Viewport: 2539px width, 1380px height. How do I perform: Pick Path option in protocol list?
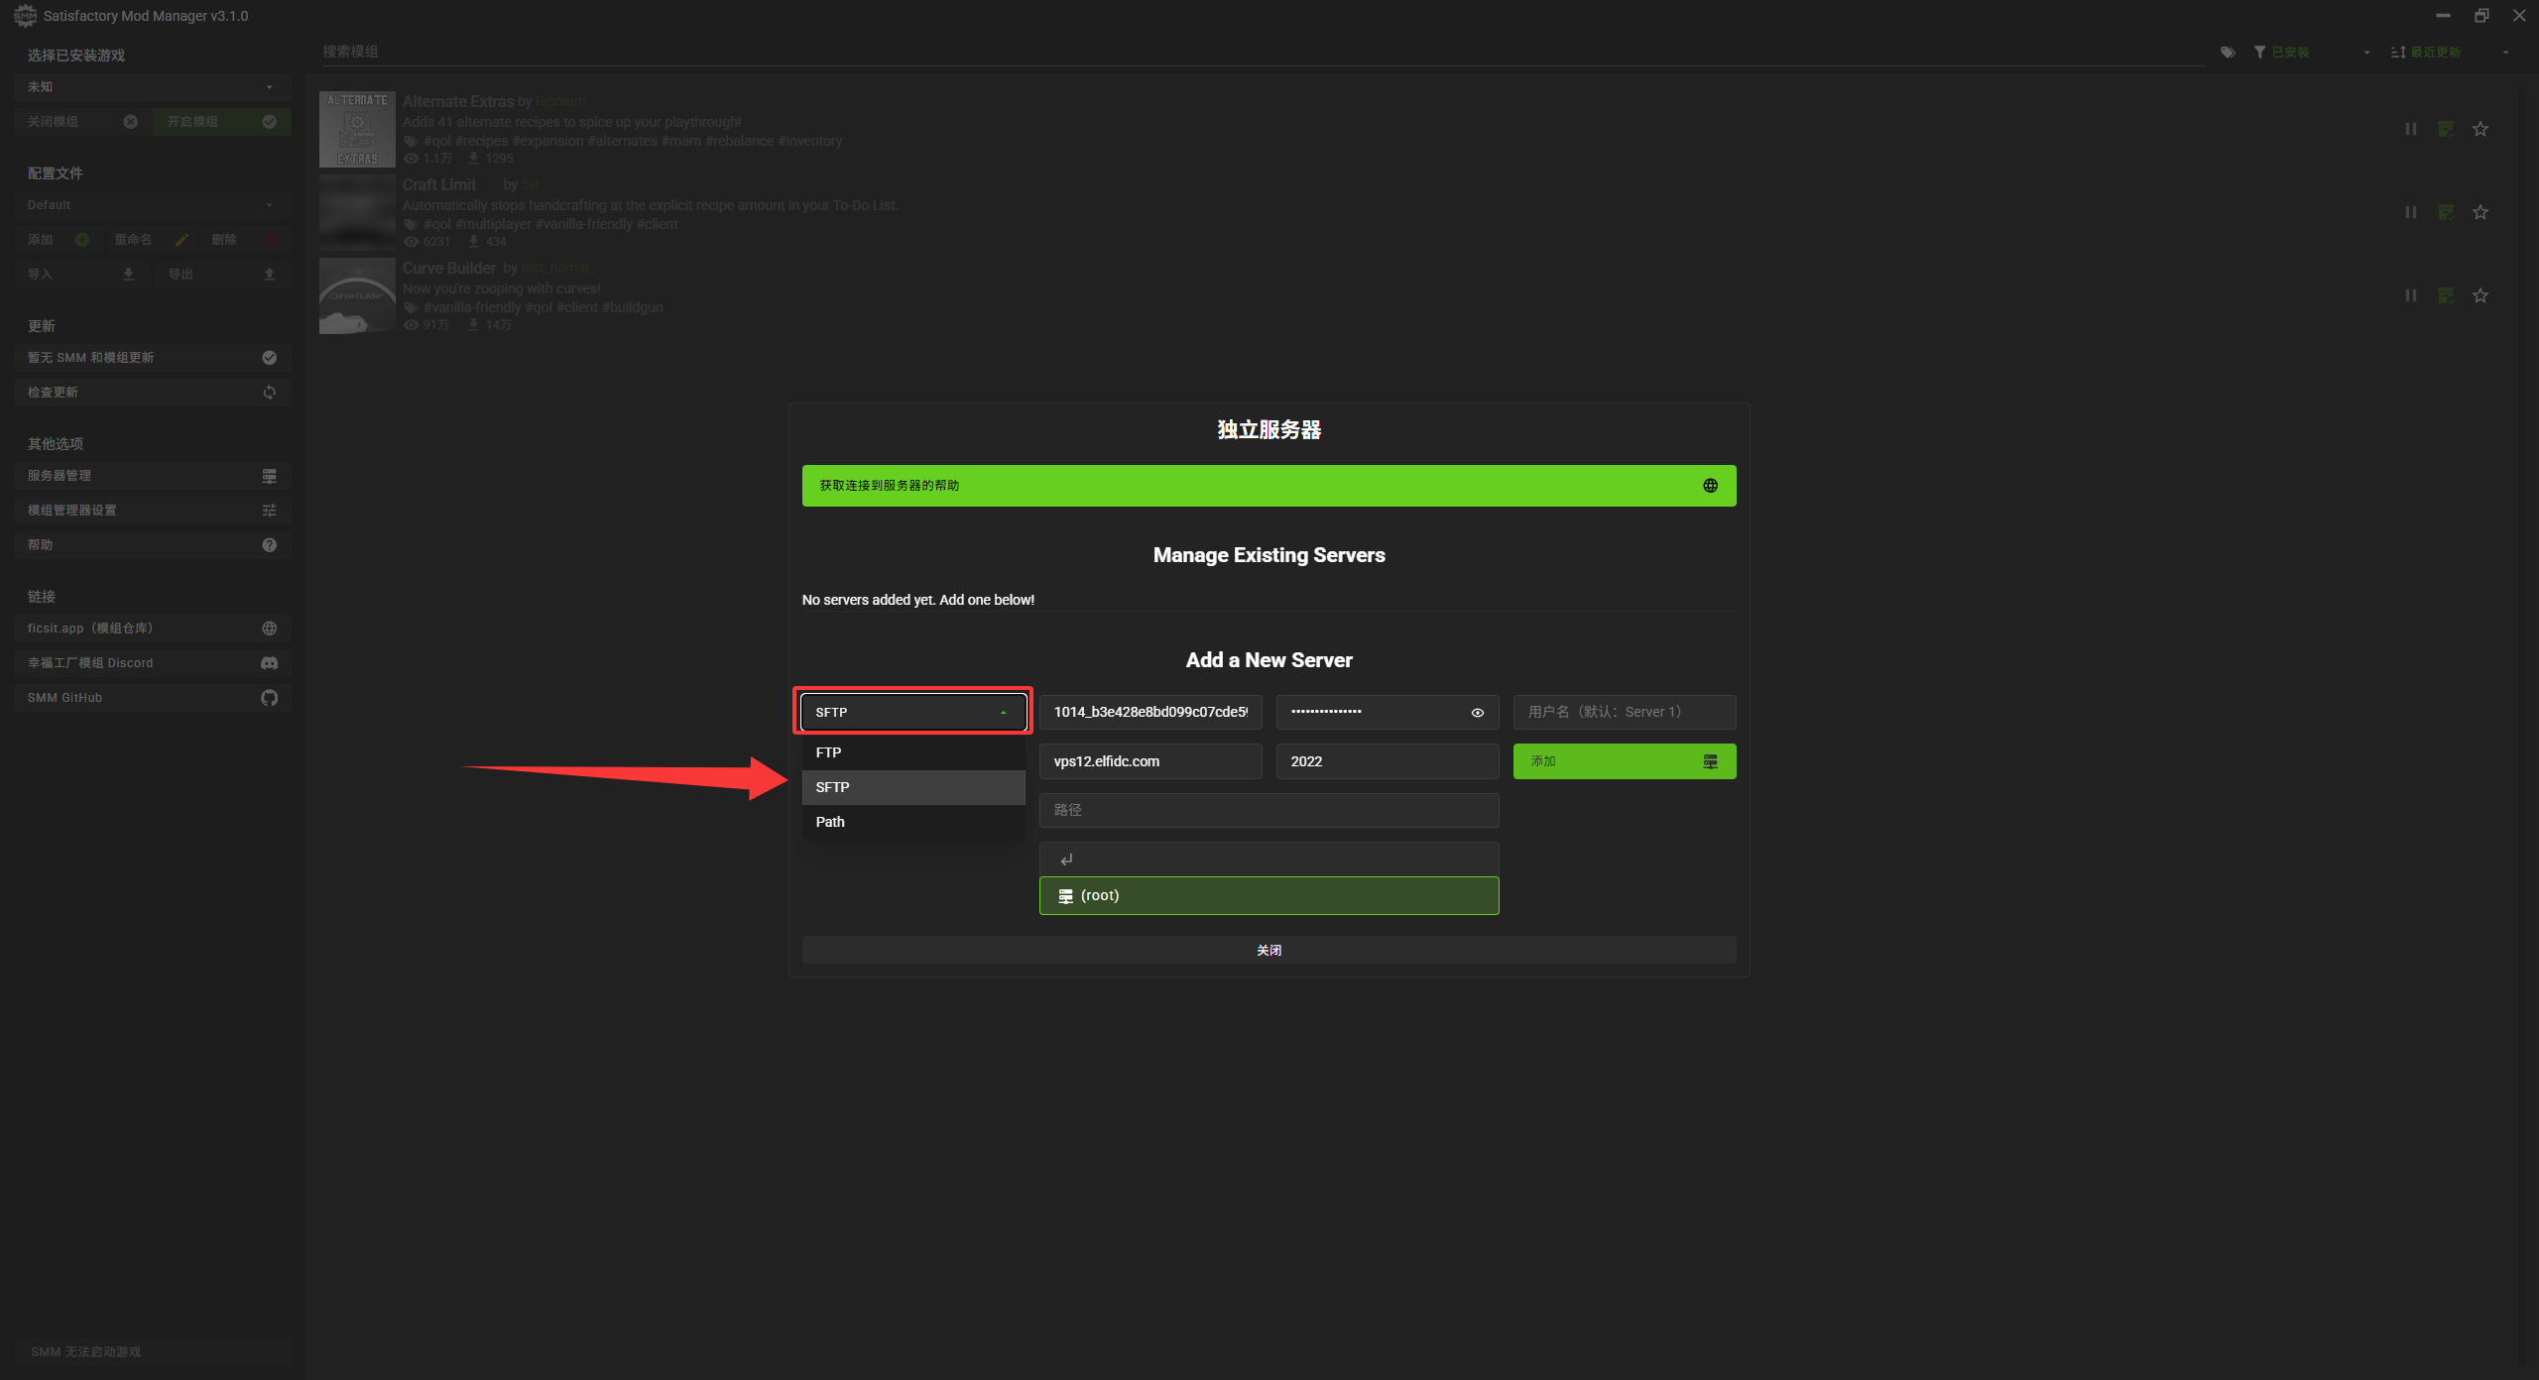[x=912, y=822]
